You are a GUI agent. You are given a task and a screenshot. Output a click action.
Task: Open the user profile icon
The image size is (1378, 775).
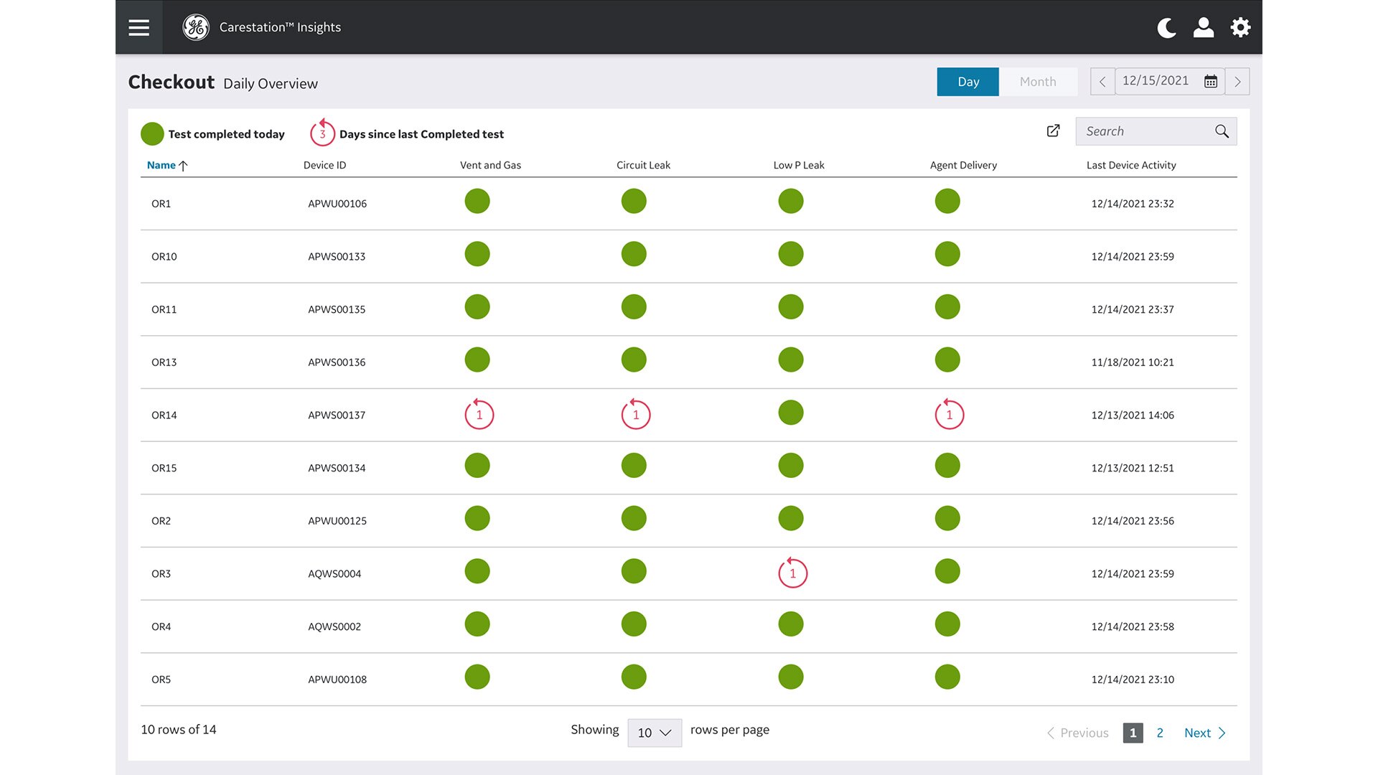1203,27
